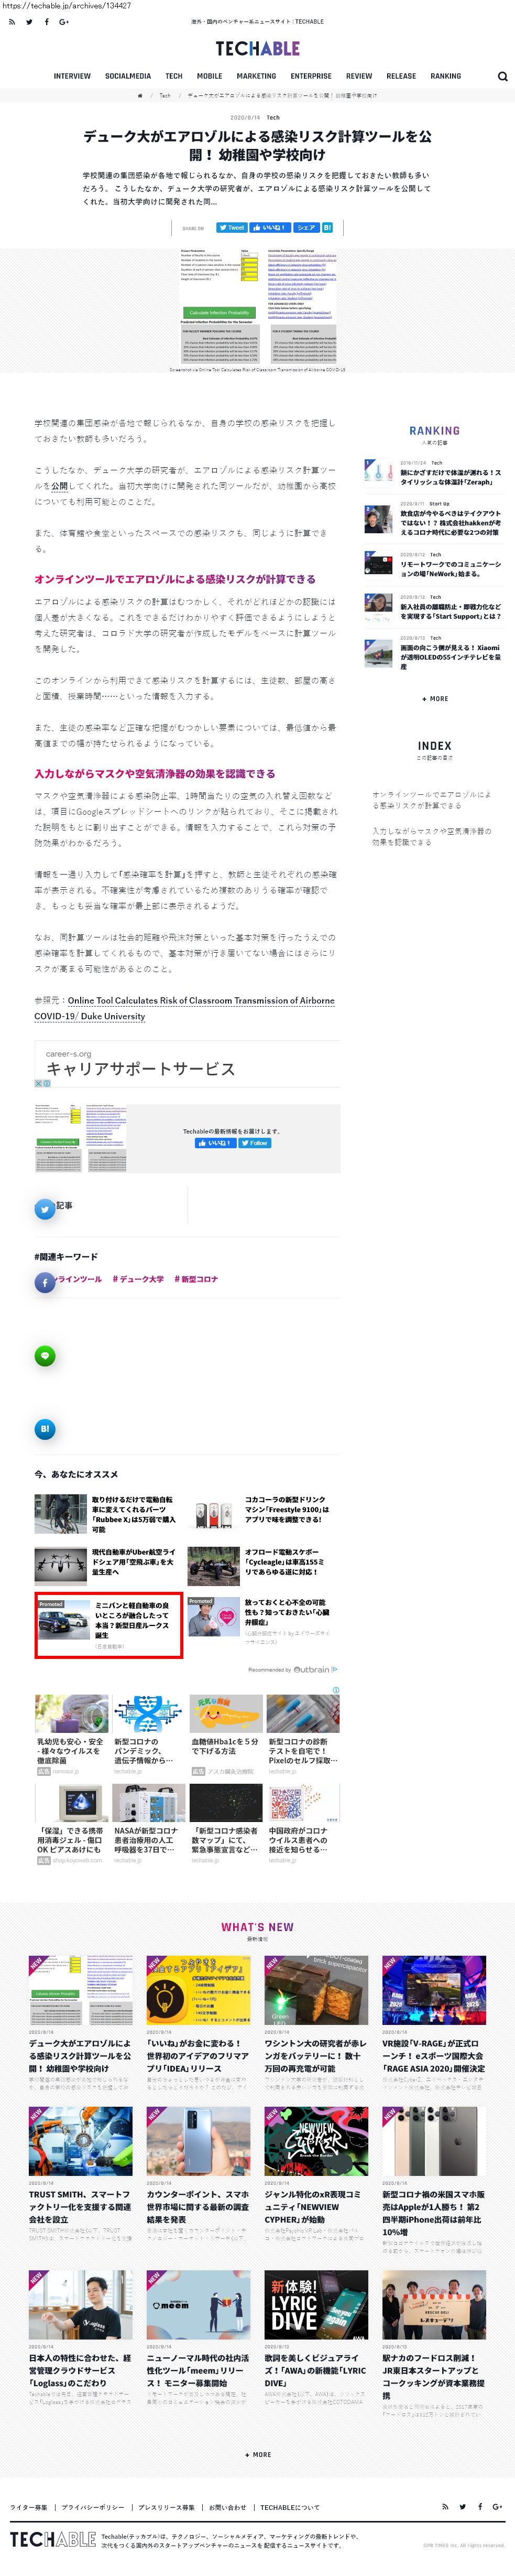This screenshot has height=2576, width=515.
Task: Open the #デューク大学 keyword tag
Action: tap(138, 1279)
